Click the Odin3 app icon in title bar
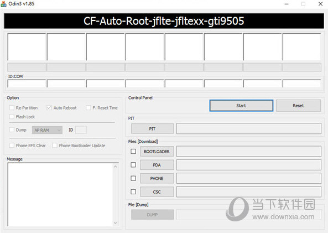328x233 pixels. (x=3, y=4)
